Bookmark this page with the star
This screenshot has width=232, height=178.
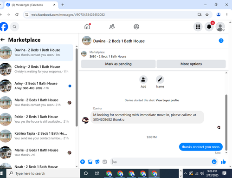pyautogui.click(x=207, y=14)
